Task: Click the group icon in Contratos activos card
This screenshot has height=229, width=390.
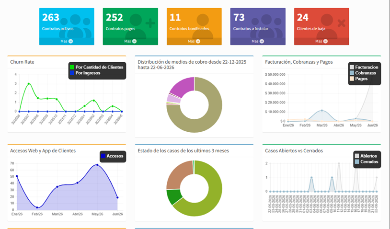Action: coord(76,26)
